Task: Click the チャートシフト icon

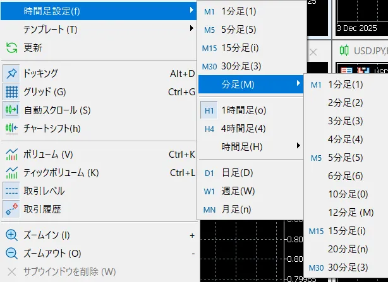Action: 11,129
